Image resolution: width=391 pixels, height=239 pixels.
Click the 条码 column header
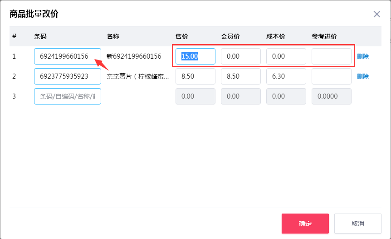point(40,36)
